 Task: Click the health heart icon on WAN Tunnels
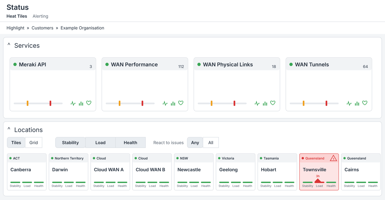coord(365,103)
